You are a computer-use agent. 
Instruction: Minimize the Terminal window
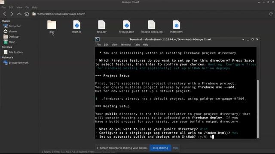(x=248, y=40)
